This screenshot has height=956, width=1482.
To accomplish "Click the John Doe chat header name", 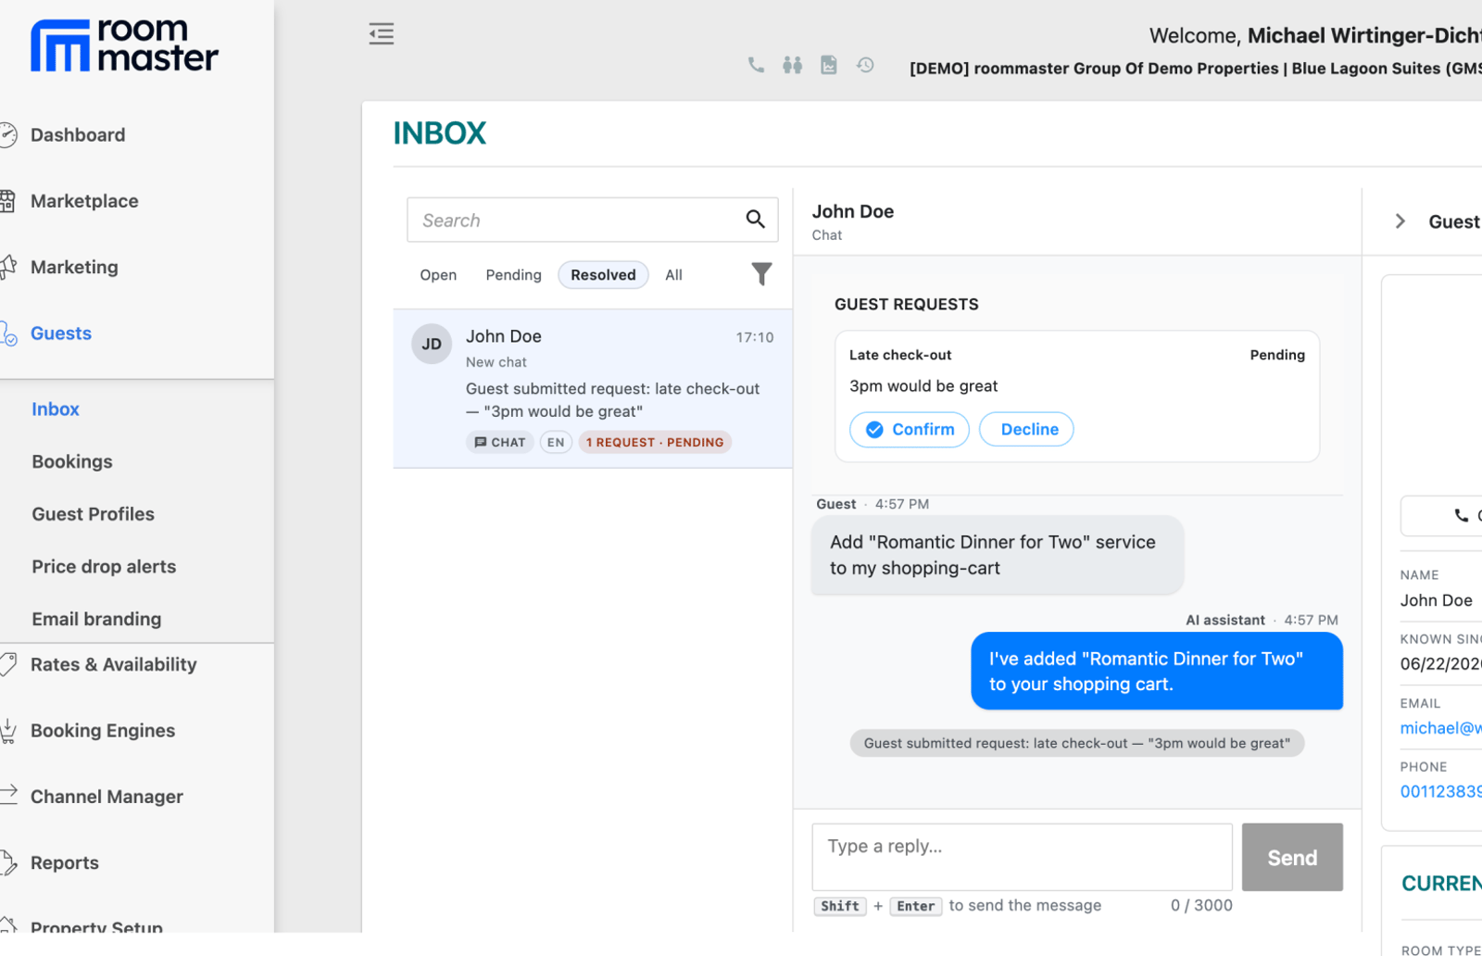I will point(853,211).
